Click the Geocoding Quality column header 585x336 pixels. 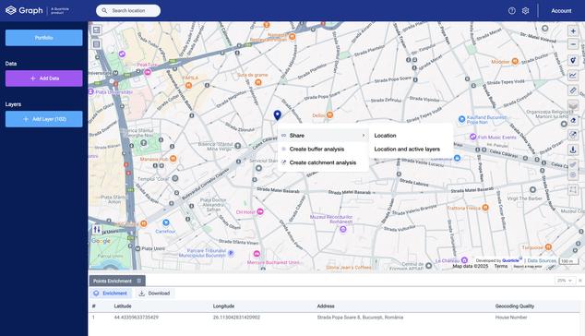(515, 306)
